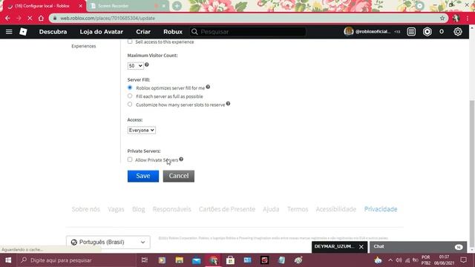
Task: Open the Windows Start menu
Action: (x=8, y=260)
